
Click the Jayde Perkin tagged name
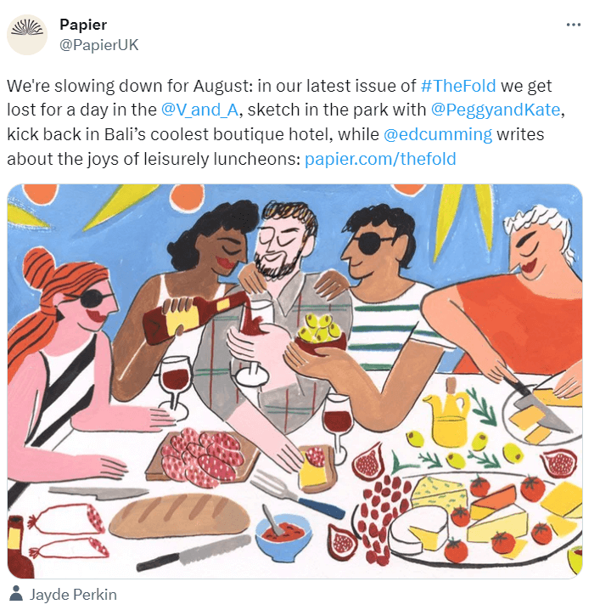click(73, 595)
